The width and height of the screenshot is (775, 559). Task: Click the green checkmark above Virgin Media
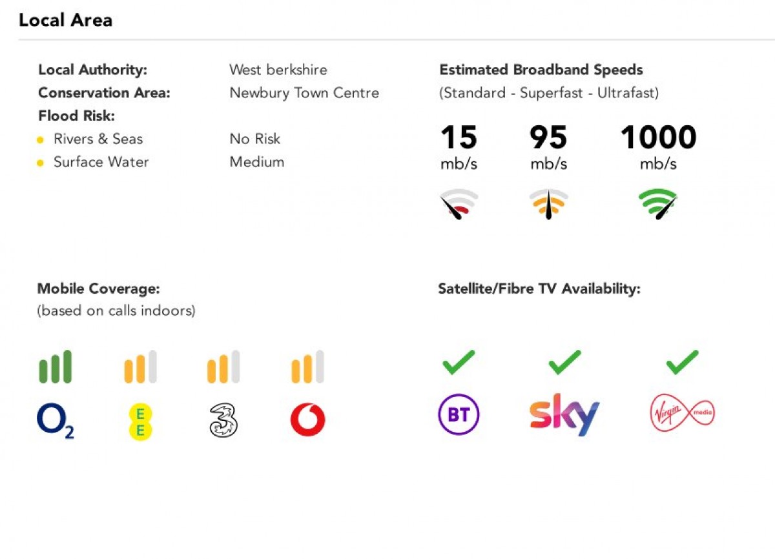click(x=683, y=362)
